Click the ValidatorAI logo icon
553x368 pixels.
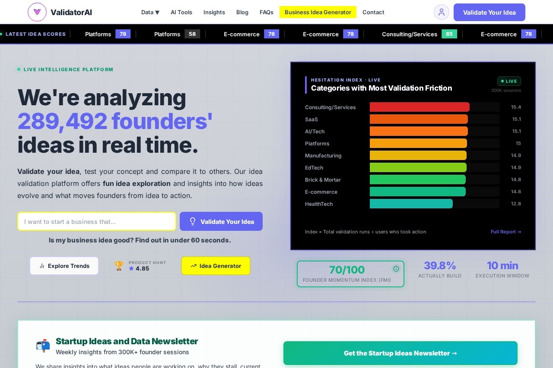coord(37,12)
